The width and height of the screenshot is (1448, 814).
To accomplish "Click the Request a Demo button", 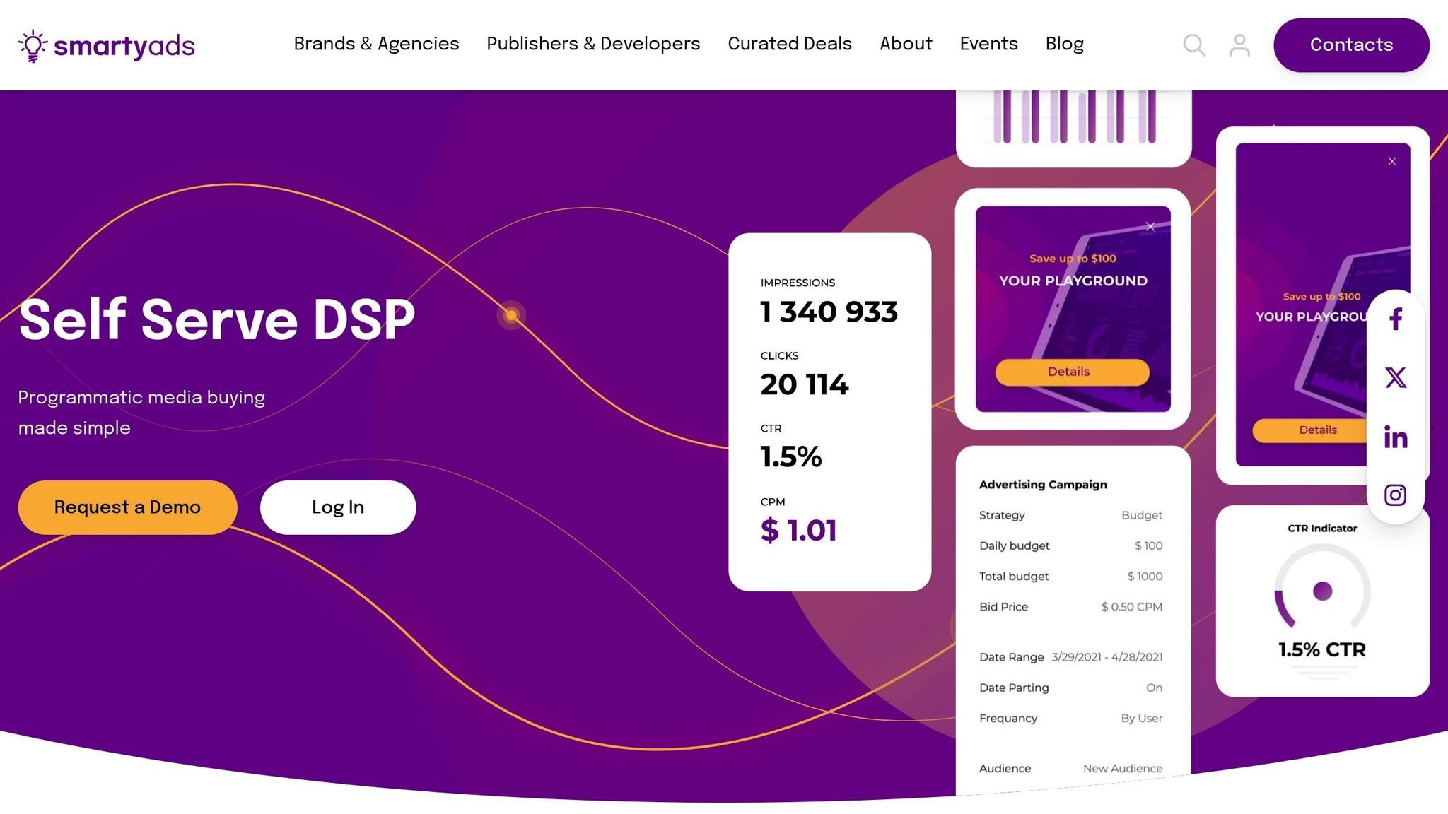I will point(127,507).
